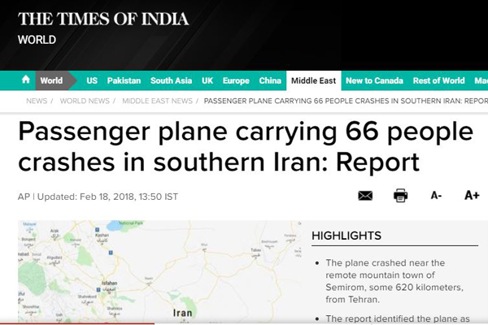Viewport: 488px width, 325px height.
Task: Switch to UK news tab
Action: click(x=207, y=80)
